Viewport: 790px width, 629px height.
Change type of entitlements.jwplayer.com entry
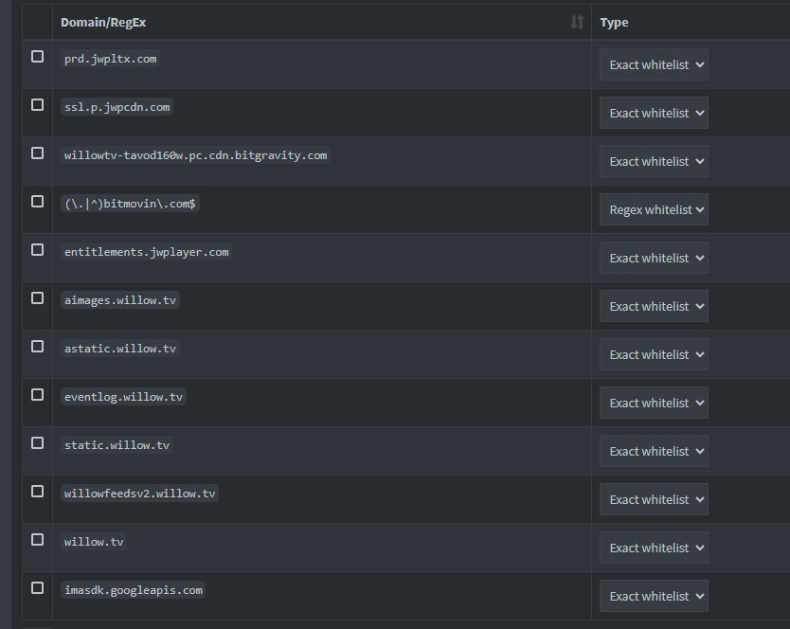coord(654,258)
